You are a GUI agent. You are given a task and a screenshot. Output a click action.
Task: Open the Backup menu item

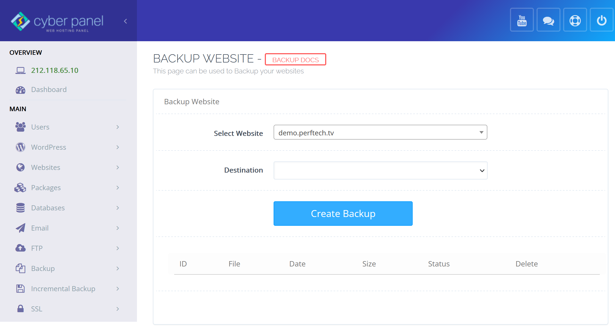(43, 269)
